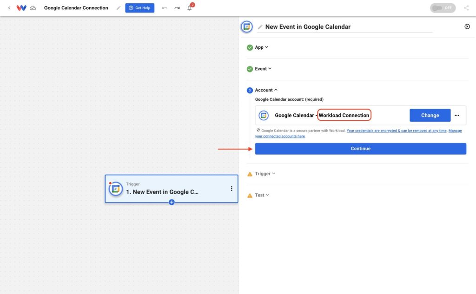Image resolution: width=476 pixels, height=294 pixels.
Task: Toggle the workflow OFF switch on
Action: click(443, 8)
